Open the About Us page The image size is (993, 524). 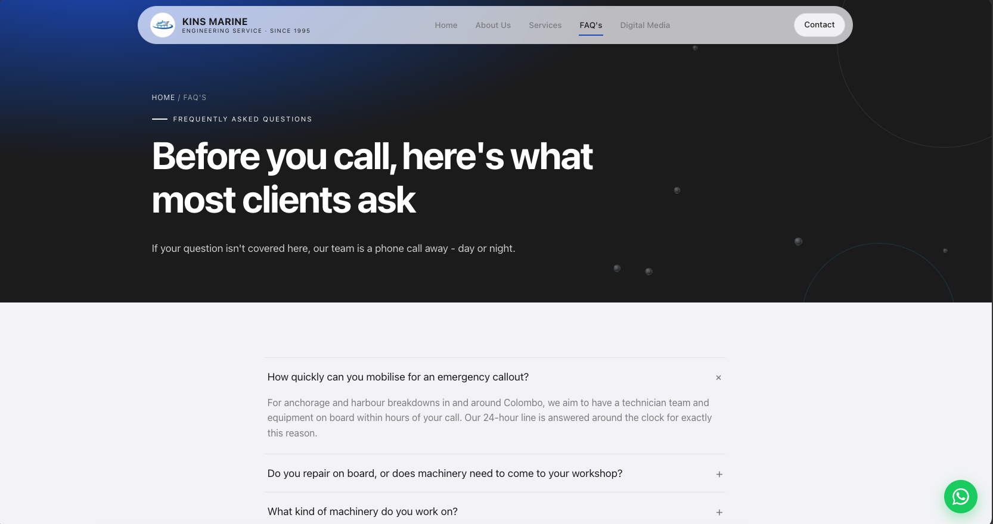[493, 25]
